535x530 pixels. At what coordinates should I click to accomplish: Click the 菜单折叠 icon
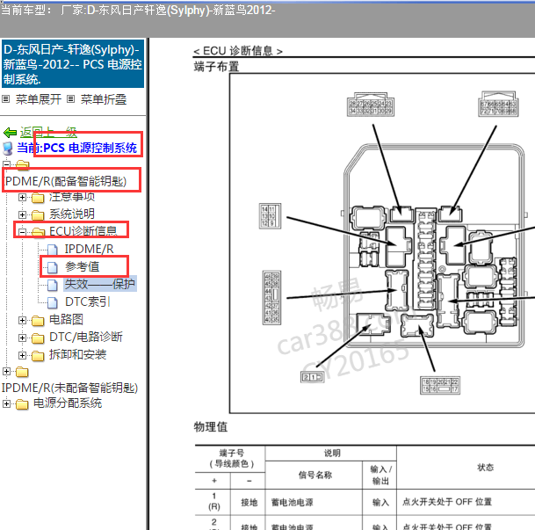tap(70, 99)
